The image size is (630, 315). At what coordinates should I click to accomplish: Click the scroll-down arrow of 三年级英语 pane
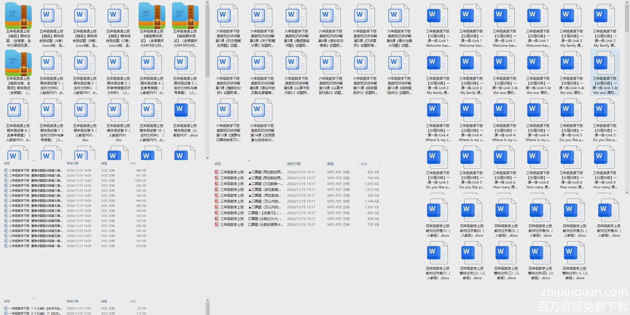[x=627, y=192]
